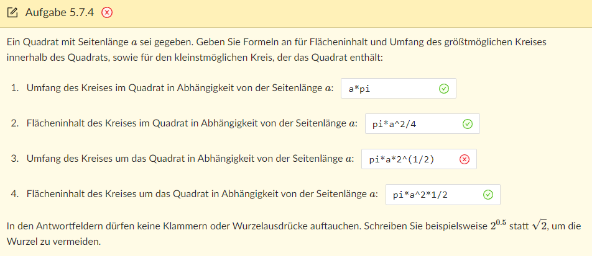This screenshot has width=592, height=256.
Task: Click the green checkmark next to pi*a^2/4
Action: tap(467, 124)
